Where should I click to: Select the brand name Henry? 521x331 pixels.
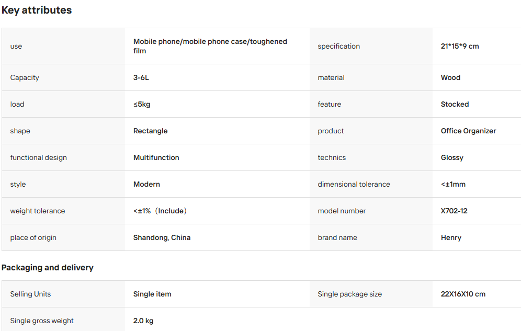coord(451,238)
